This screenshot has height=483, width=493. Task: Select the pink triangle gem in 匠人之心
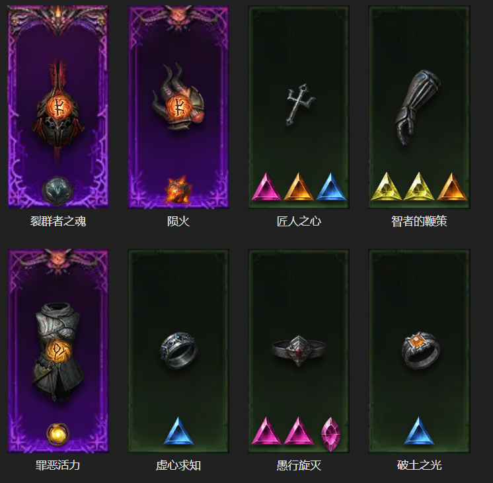tap(266, 187)
